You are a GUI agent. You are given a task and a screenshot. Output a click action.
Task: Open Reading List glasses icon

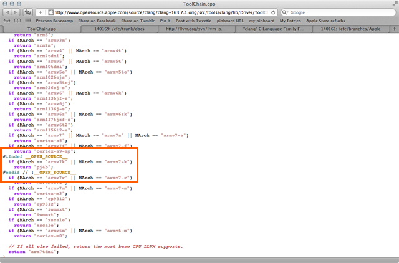(6, 21)
